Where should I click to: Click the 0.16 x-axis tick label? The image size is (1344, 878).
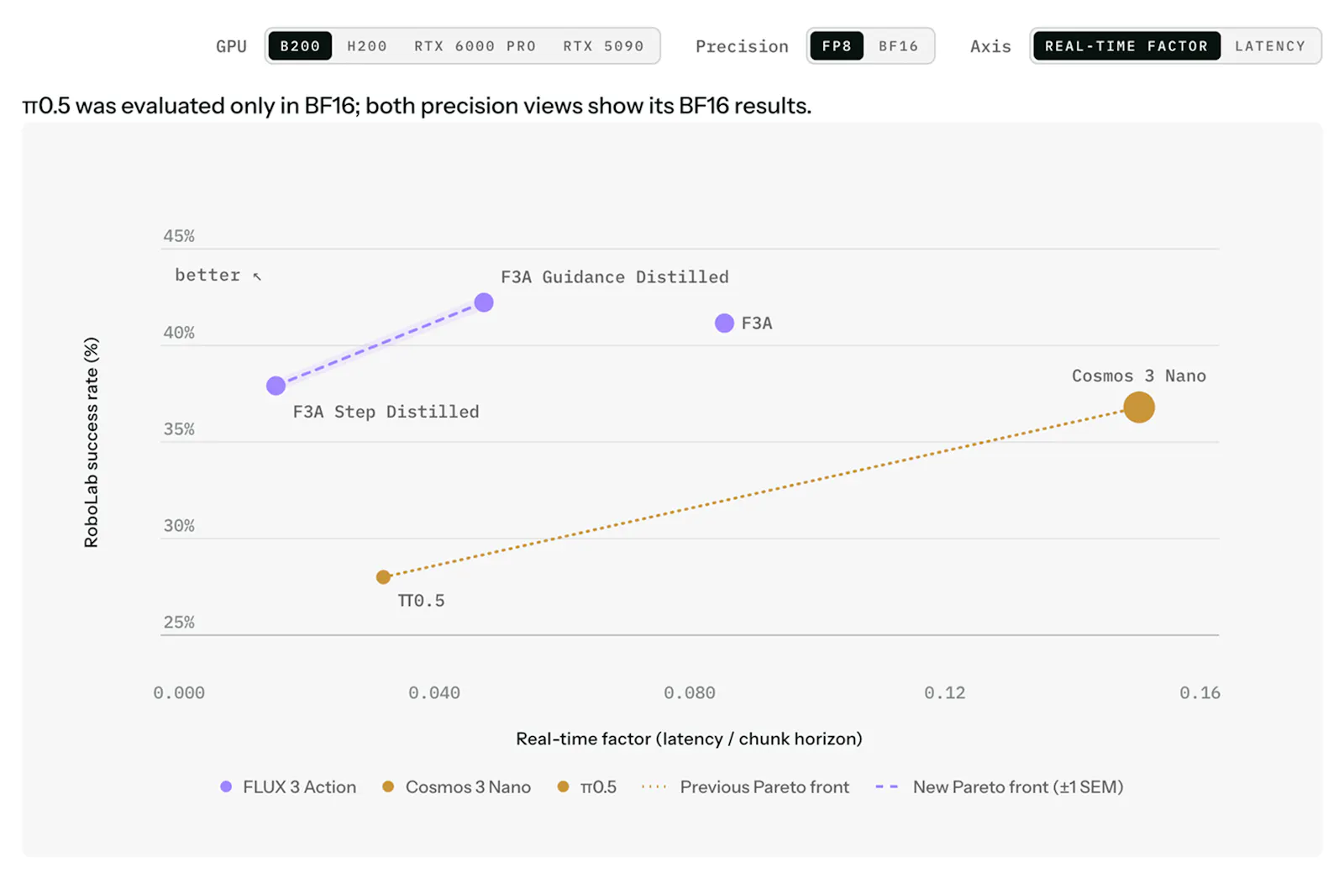point(1200,693)
